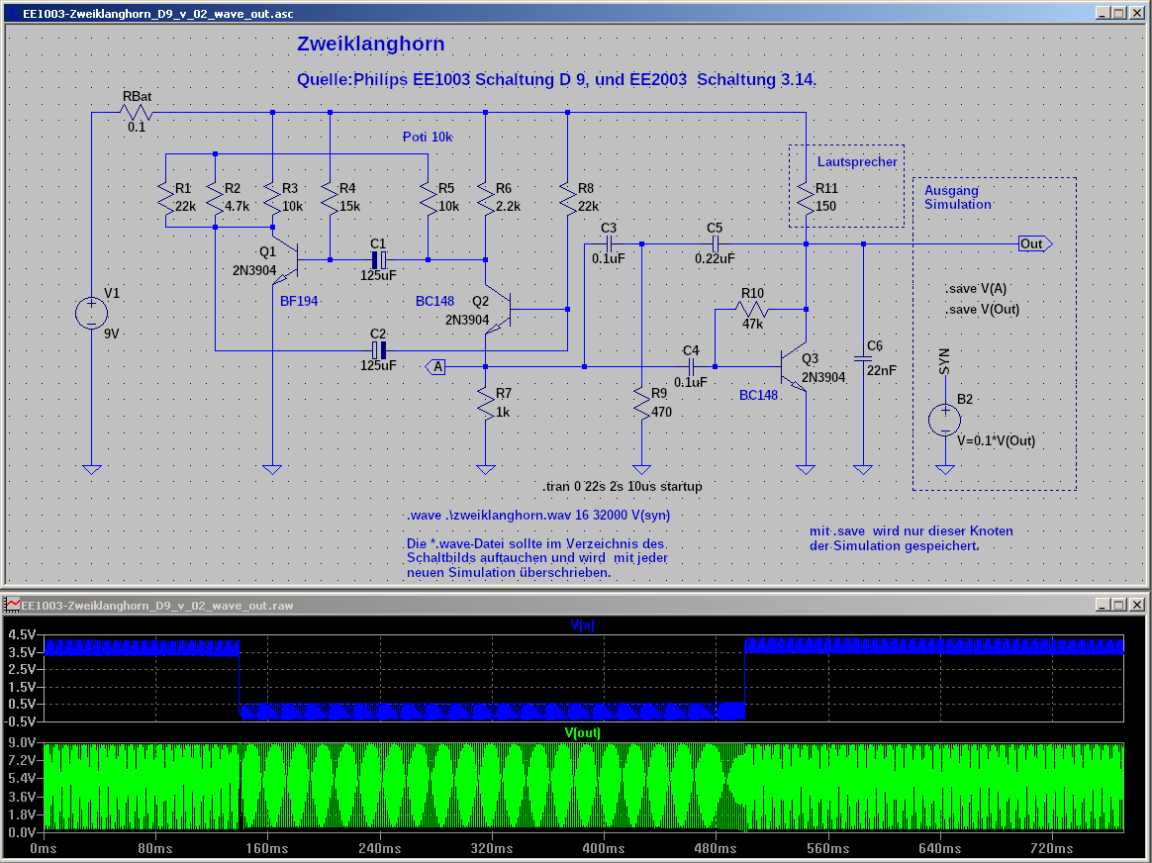Click the schematic window system icon
Viewport: 1152px width, 863px height.
13,13
